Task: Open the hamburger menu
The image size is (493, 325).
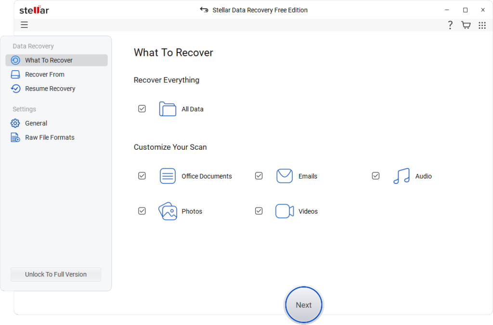Action: 24,25
